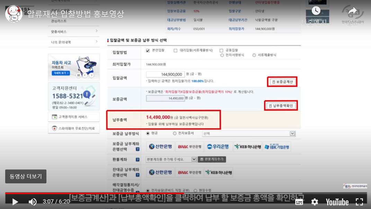
Task: Click 자세히 보기 on 자동차 사고 banner
Action: pyautogui.click(x=61, y=73)
